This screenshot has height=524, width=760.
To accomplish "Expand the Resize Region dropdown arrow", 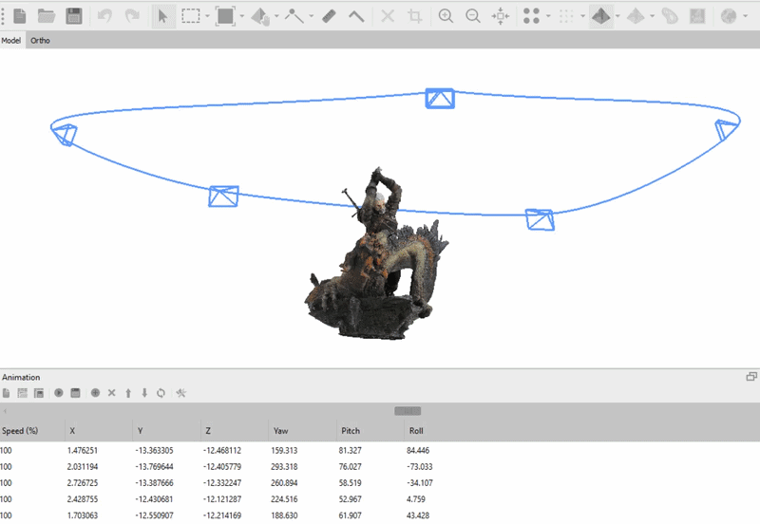I will [242, 16].
